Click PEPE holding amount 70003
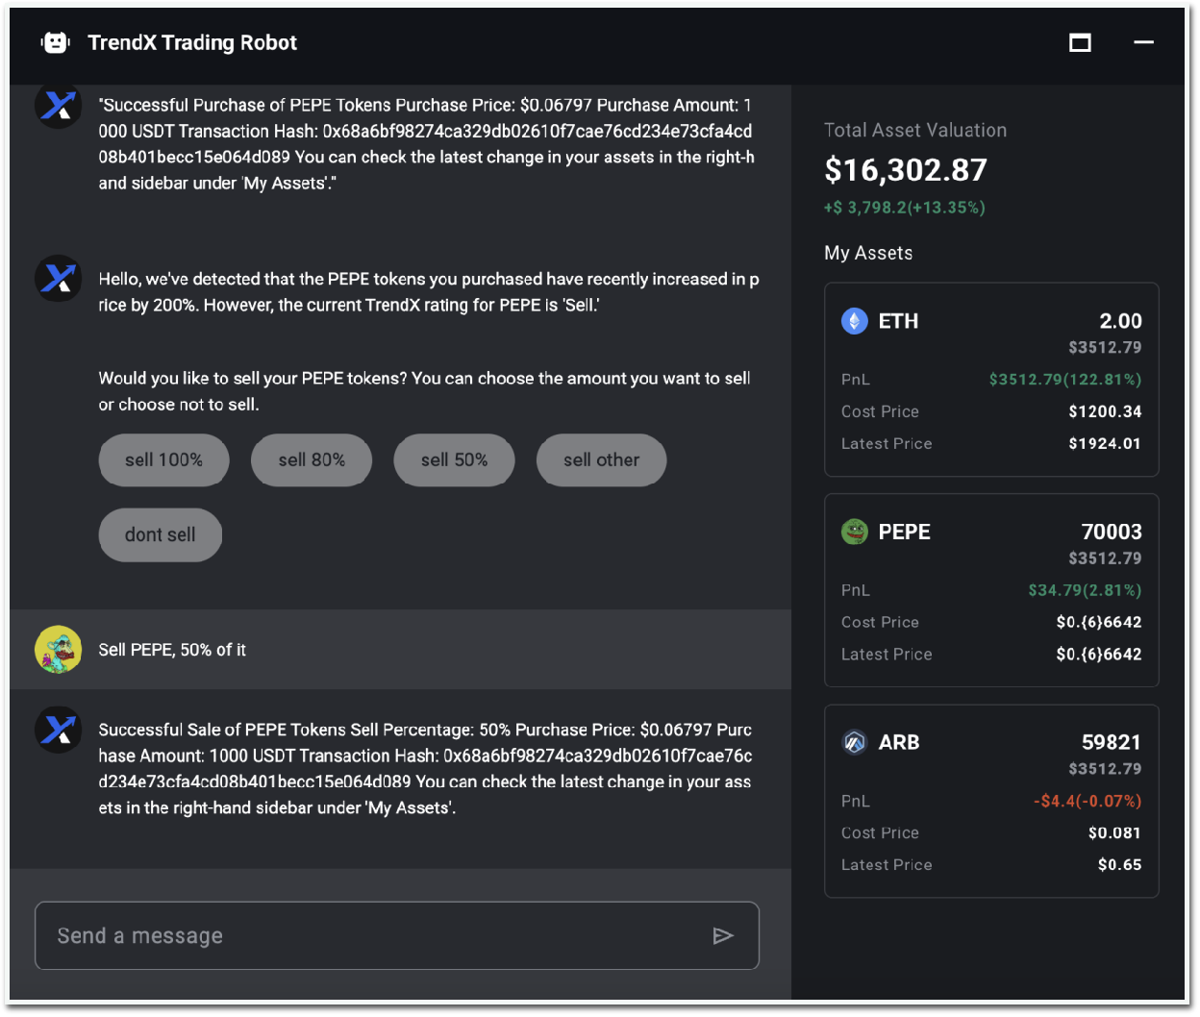 click(x=1112, y=532)
